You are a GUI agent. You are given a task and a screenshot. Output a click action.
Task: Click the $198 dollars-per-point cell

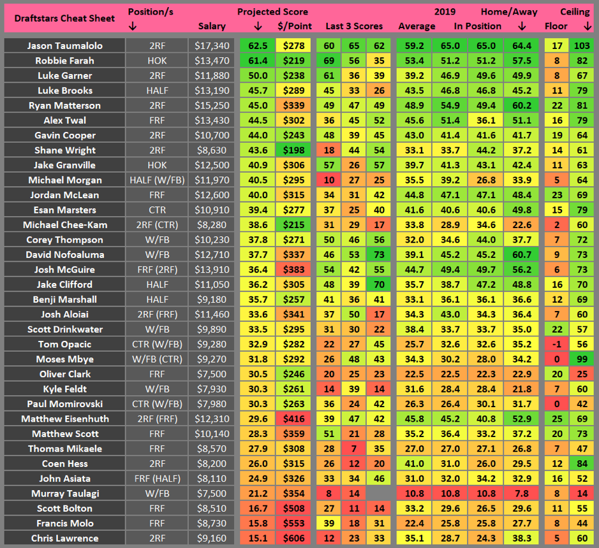click(293, 150)
